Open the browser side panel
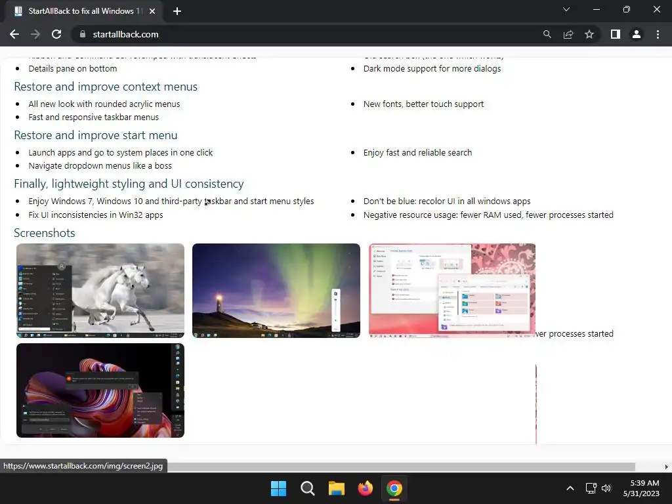The height and width of the screenshot is (504, 672). pyautogui.click(x=616, y=34)
